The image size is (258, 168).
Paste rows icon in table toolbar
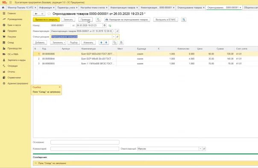[121, 43]
